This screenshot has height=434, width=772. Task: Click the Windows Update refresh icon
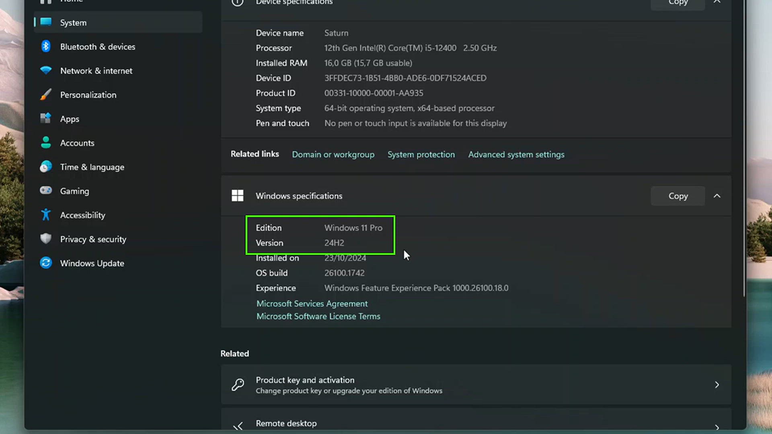tap(46, 263)
